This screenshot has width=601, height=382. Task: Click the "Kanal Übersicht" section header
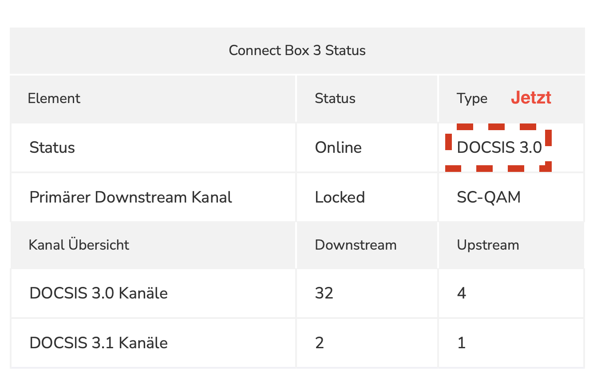point(79,245)
